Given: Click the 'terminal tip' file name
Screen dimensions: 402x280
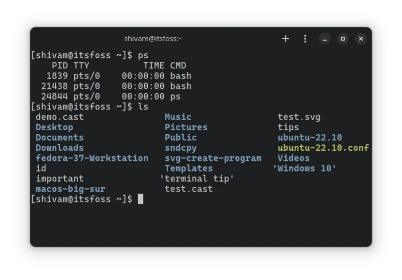Looking at the screenshot, I should (x=197, y=179).
